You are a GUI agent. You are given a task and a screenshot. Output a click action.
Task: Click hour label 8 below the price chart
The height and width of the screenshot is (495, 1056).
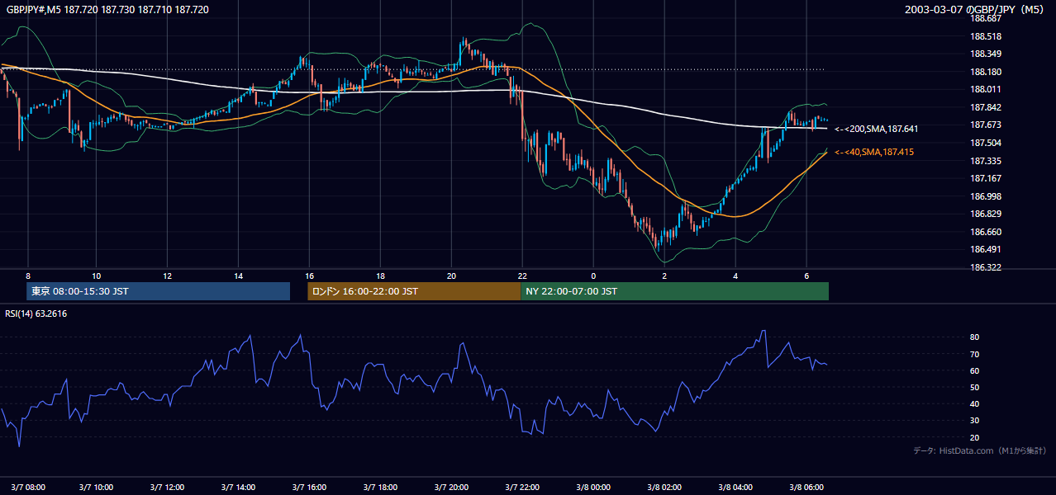(x=28, y=276)
